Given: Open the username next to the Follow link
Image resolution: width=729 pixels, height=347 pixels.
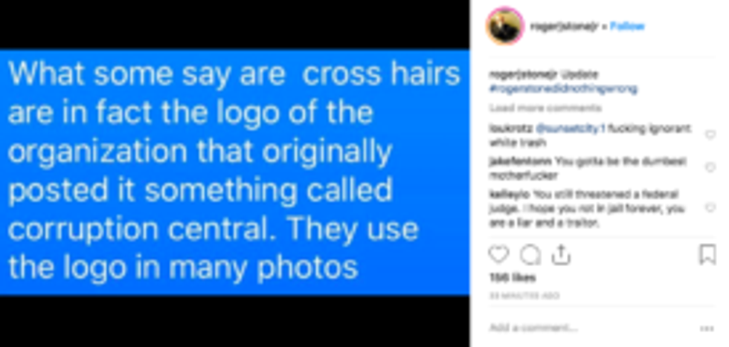Looking at the screenshot, I should coord(564,27).
